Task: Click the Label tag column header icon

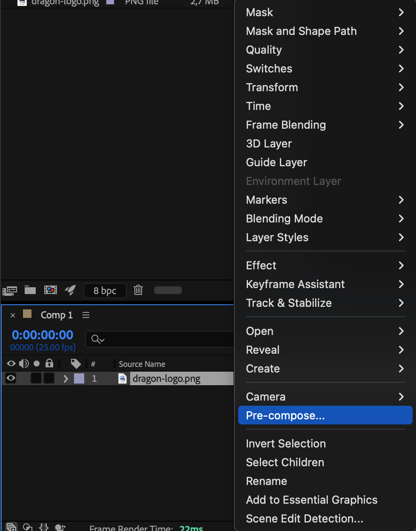Action: pyautogui.click(x=76, y=364)
